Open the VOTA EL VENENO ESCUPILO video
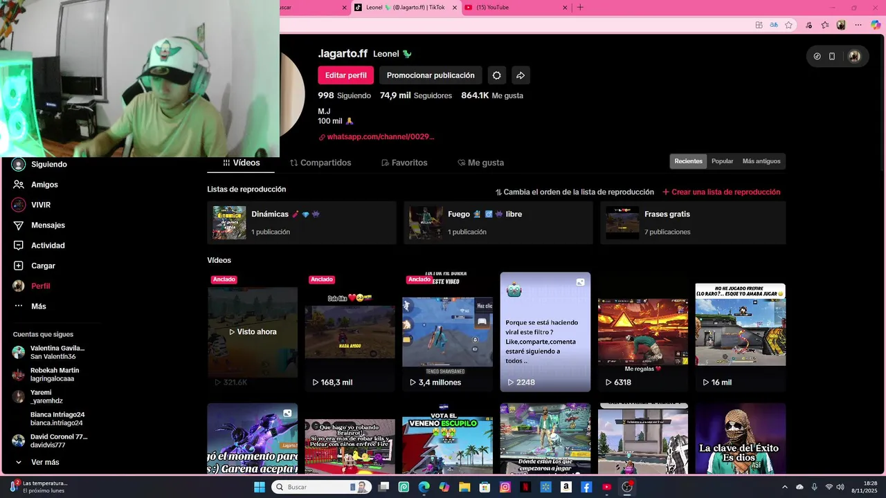Screen dimensions: 886x498 [448, 439]
